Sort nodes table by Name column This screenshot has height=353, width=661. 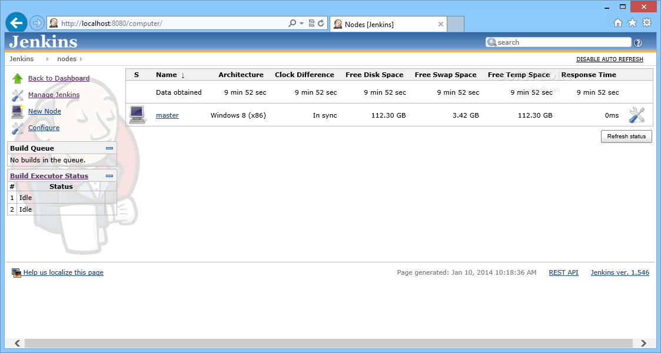pyautogui.click(x=170, y=75)
